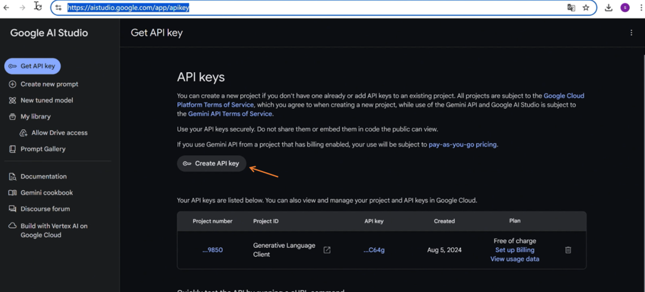Open Gemini API Terms of Service link
645x292 pixels.
click(x=230, y=114)
